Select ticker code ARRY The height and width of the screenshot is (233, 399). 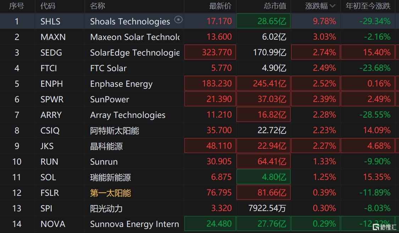point(51,115)
